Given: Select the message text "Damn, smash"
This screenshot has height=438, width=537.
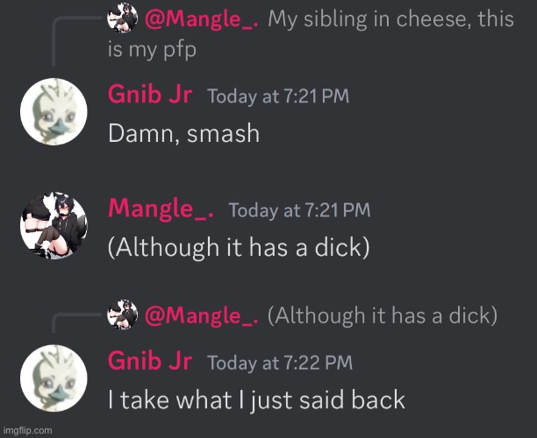Looking at the screenshot, I should coord(184,133).
